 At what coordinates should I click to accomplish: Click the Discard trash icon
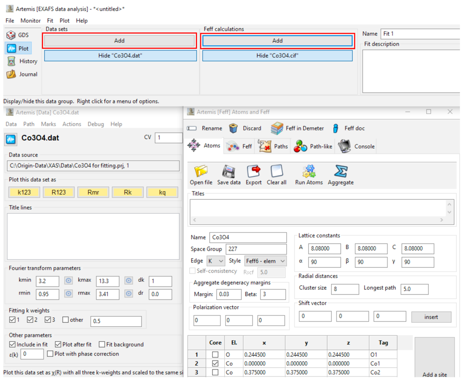tap(233, 128)
